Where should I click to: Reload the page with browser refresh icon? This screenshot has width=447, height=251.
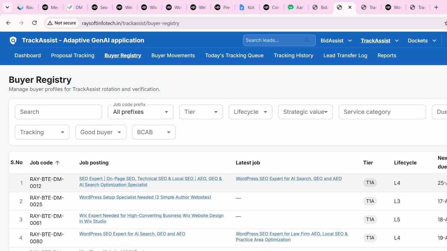click(x=34, y=23)
